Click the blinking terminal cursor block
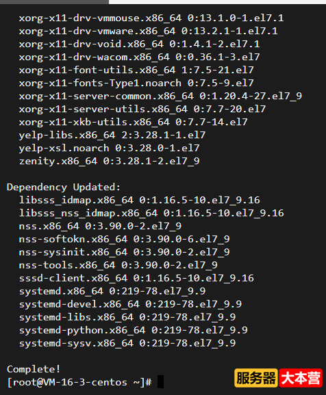 tap(160, 382)
